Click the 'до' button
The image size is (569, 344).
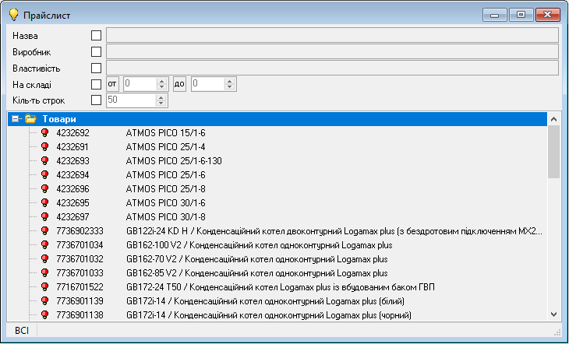click(x=179, y=84)
